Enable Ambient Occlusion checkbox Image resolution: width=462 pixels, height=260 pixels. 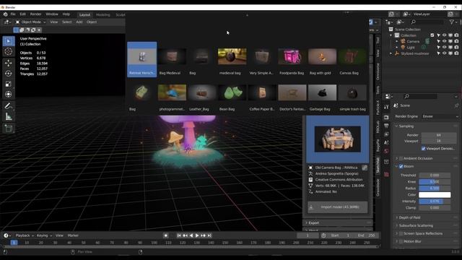tap(401, 158)
